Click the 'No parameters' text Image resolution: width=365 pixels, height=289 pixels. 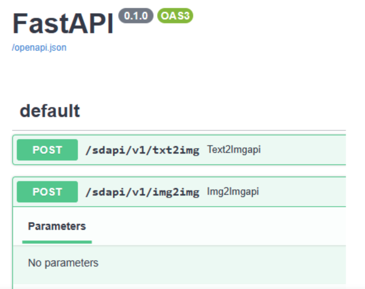[63, 263]
